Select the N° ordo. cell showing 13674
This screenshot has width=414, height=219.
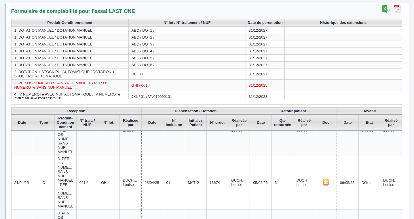214,182
